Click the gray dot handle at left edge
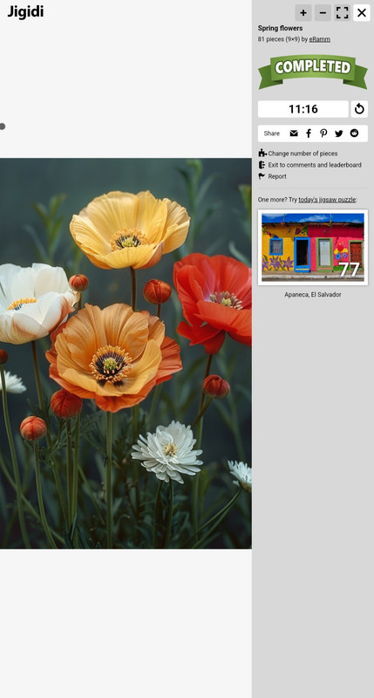Image resolution: width=374 pixels, height=698 pixels. 3,127
